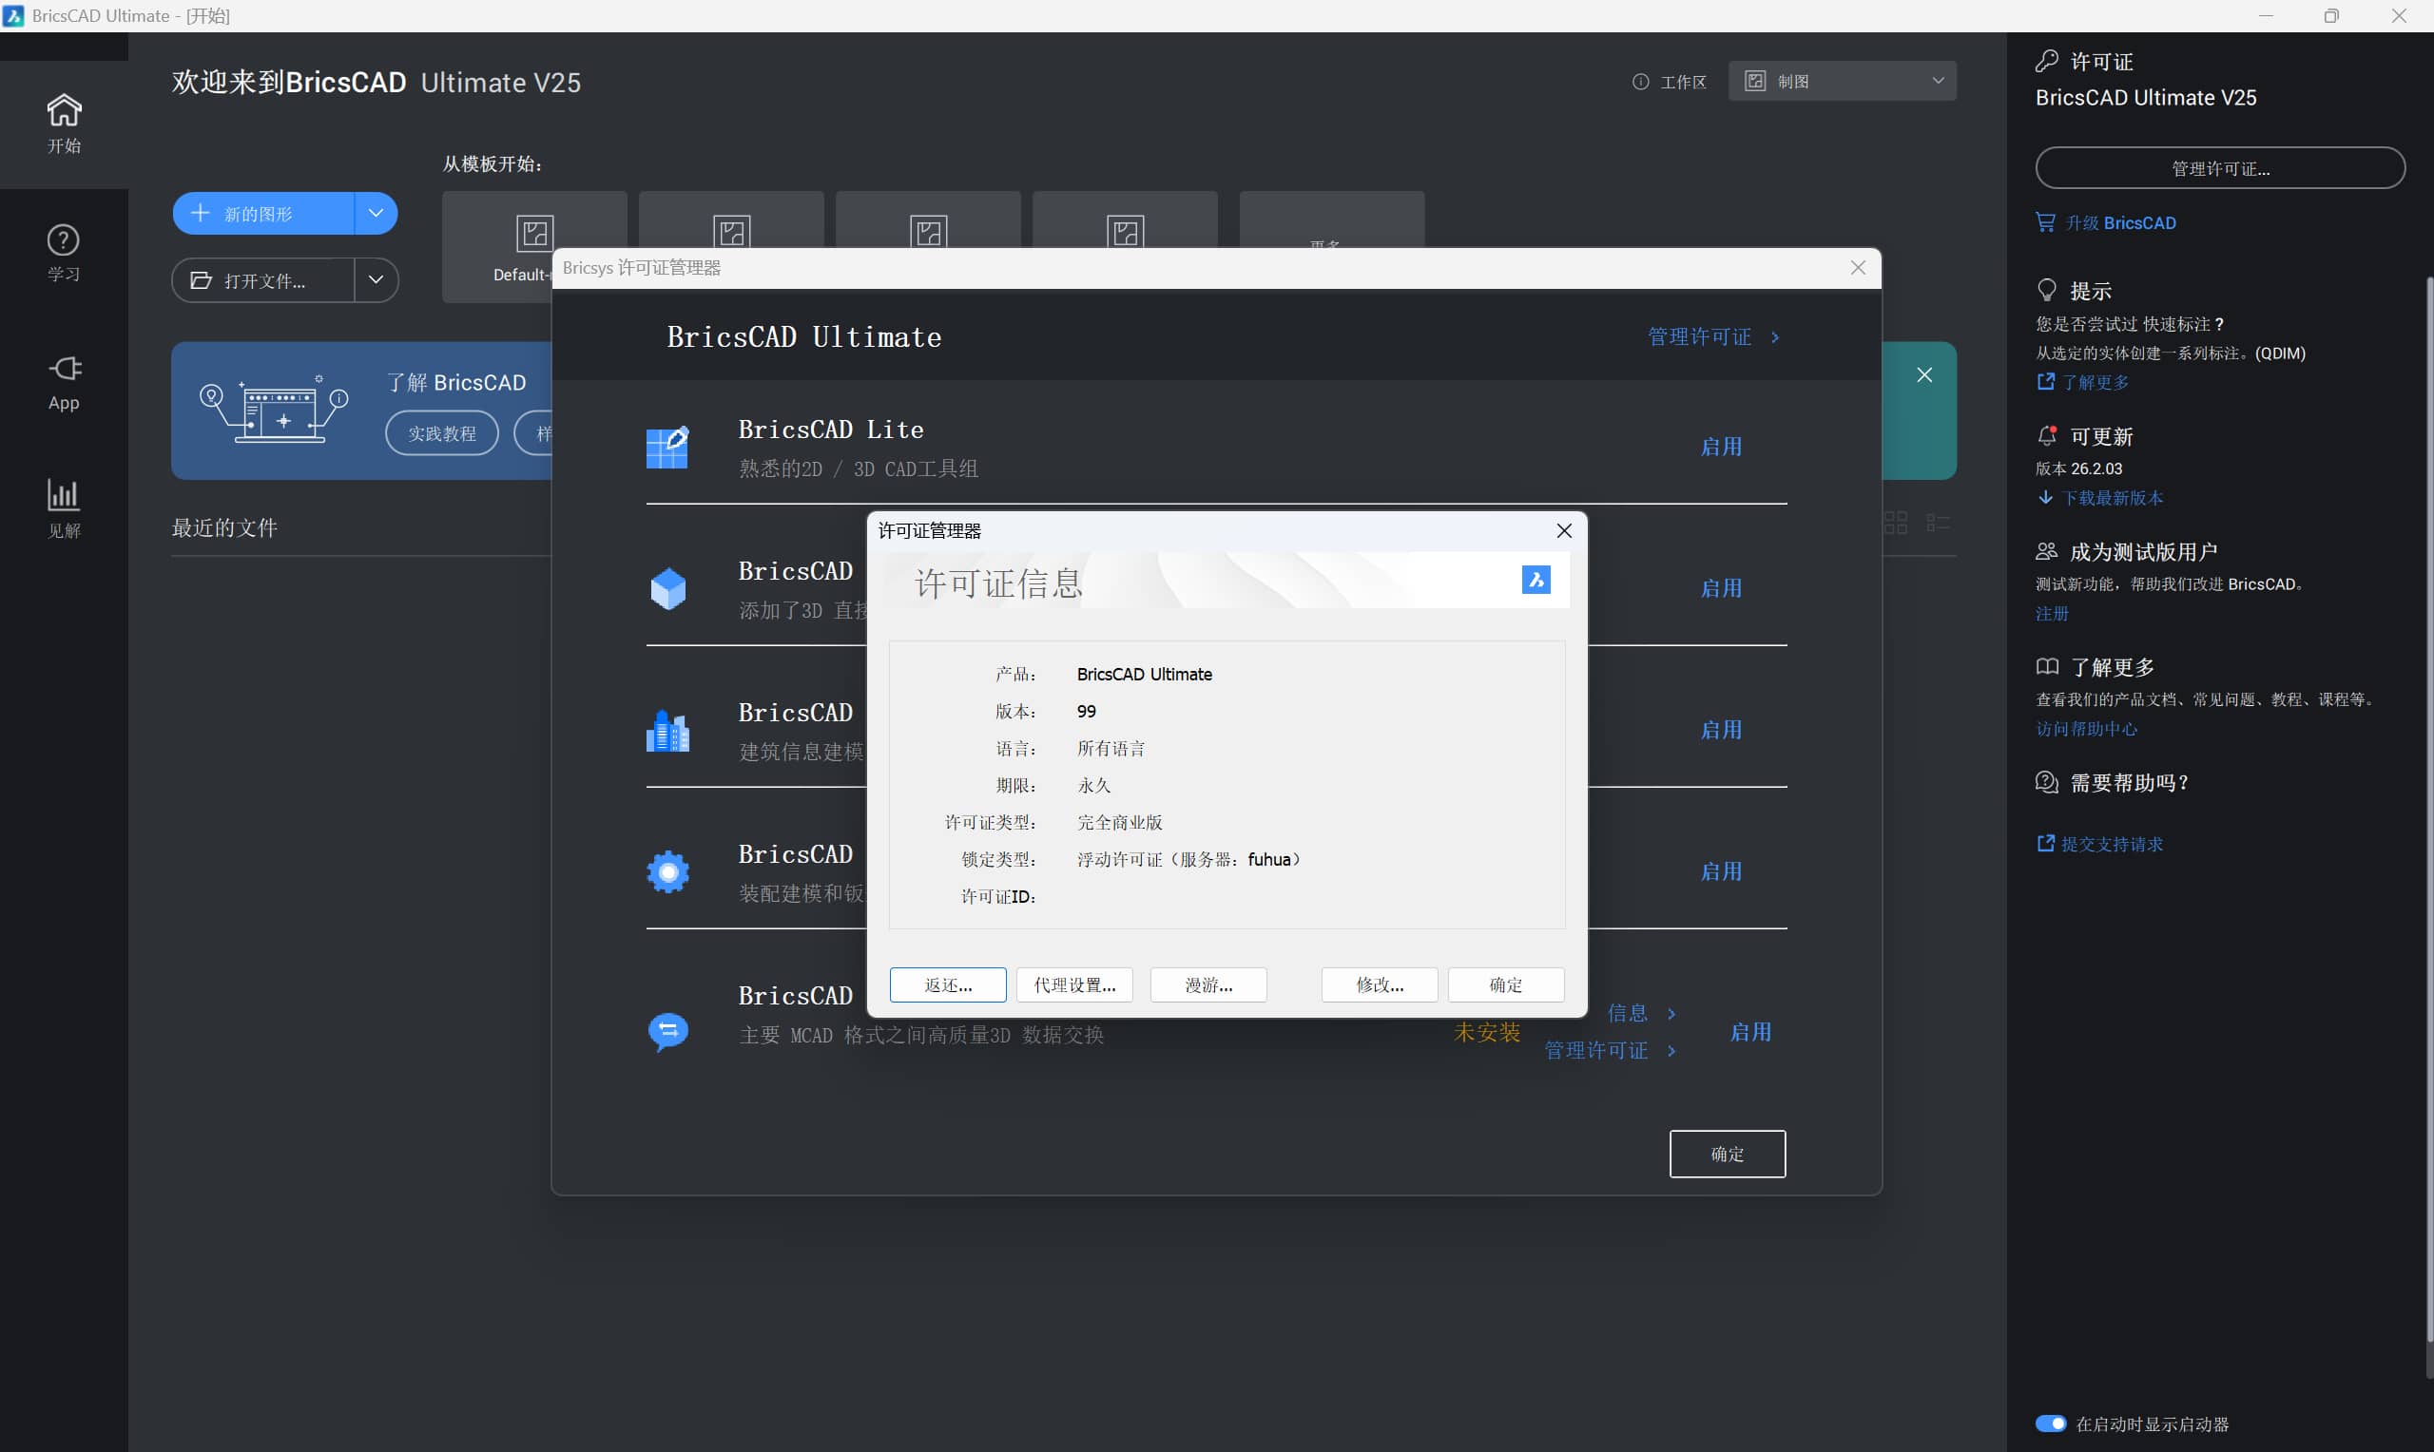Screen dimensions: 2434x1452
Task: Switch to the 见解 sidebar tab
Action: [64, 508]
